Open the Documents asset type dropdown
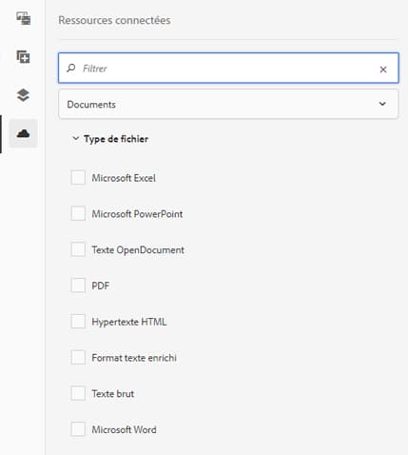This screenshot has height=455, width=408. pyautogui.click(x=228, y=104)
